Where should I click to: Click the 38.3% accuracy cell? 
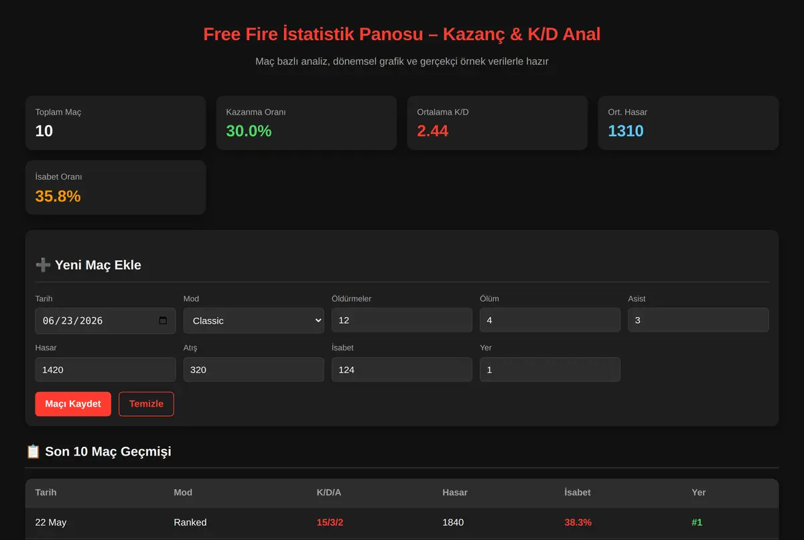click(578, 523)
